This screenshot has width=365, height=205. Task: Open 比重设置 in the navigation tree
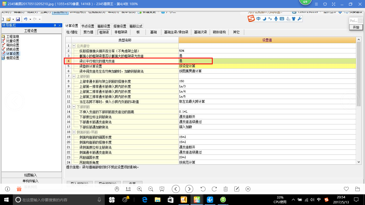(x=13, y=41)
